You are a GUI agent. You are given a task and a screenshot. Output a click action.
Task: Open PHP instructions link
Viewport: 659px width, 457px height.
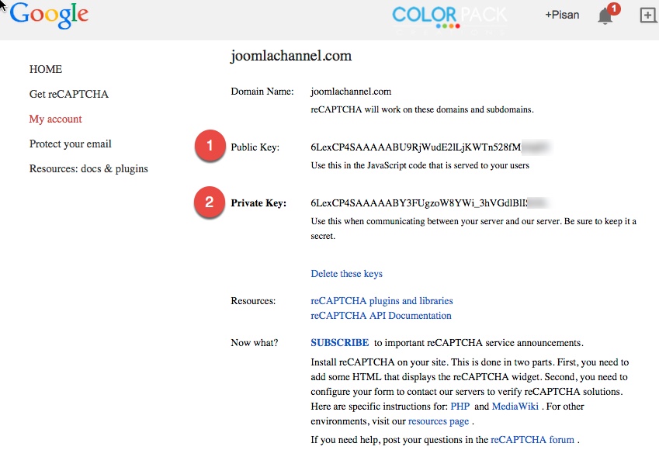(x=460, y=407)
